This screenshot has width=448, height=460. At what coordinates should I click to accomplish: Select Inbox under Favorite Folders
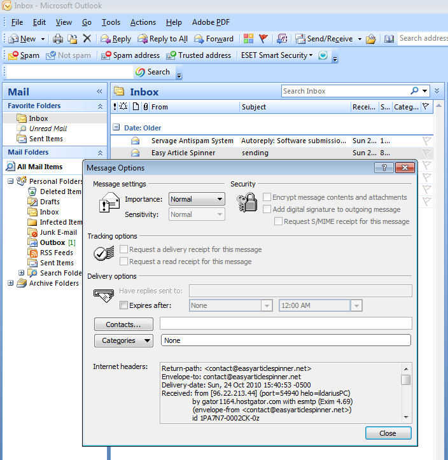coord(38,118)
